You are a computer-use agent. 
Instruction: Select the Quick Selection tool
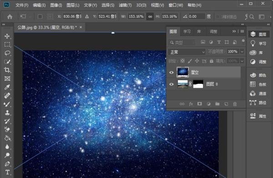point(7,61)
